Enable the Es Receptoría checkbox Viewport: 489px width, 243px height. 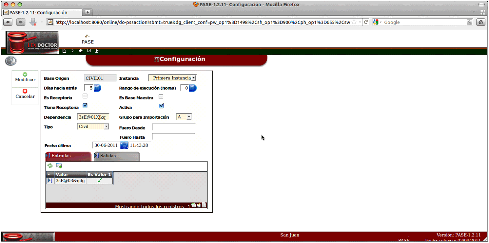[x=85, y=96]
